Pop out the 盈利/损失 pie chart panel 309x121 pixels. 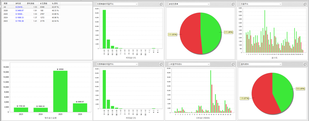pos(305,64)
